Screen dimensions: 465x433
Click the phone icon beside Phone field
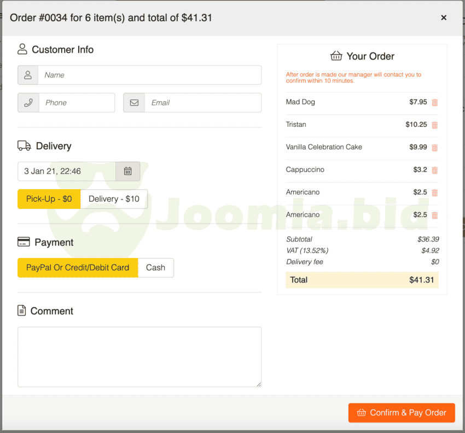tap(28, 103)
